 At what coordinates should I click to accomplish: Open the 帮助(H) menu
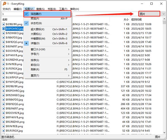(75, 9)
